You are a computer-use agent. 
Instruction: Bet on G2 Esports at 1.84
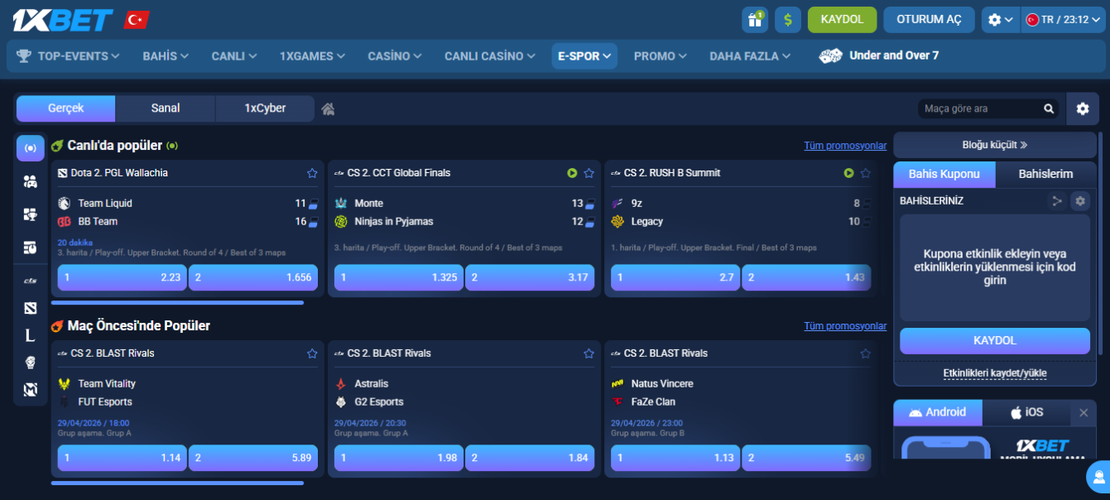coord(530,458)
